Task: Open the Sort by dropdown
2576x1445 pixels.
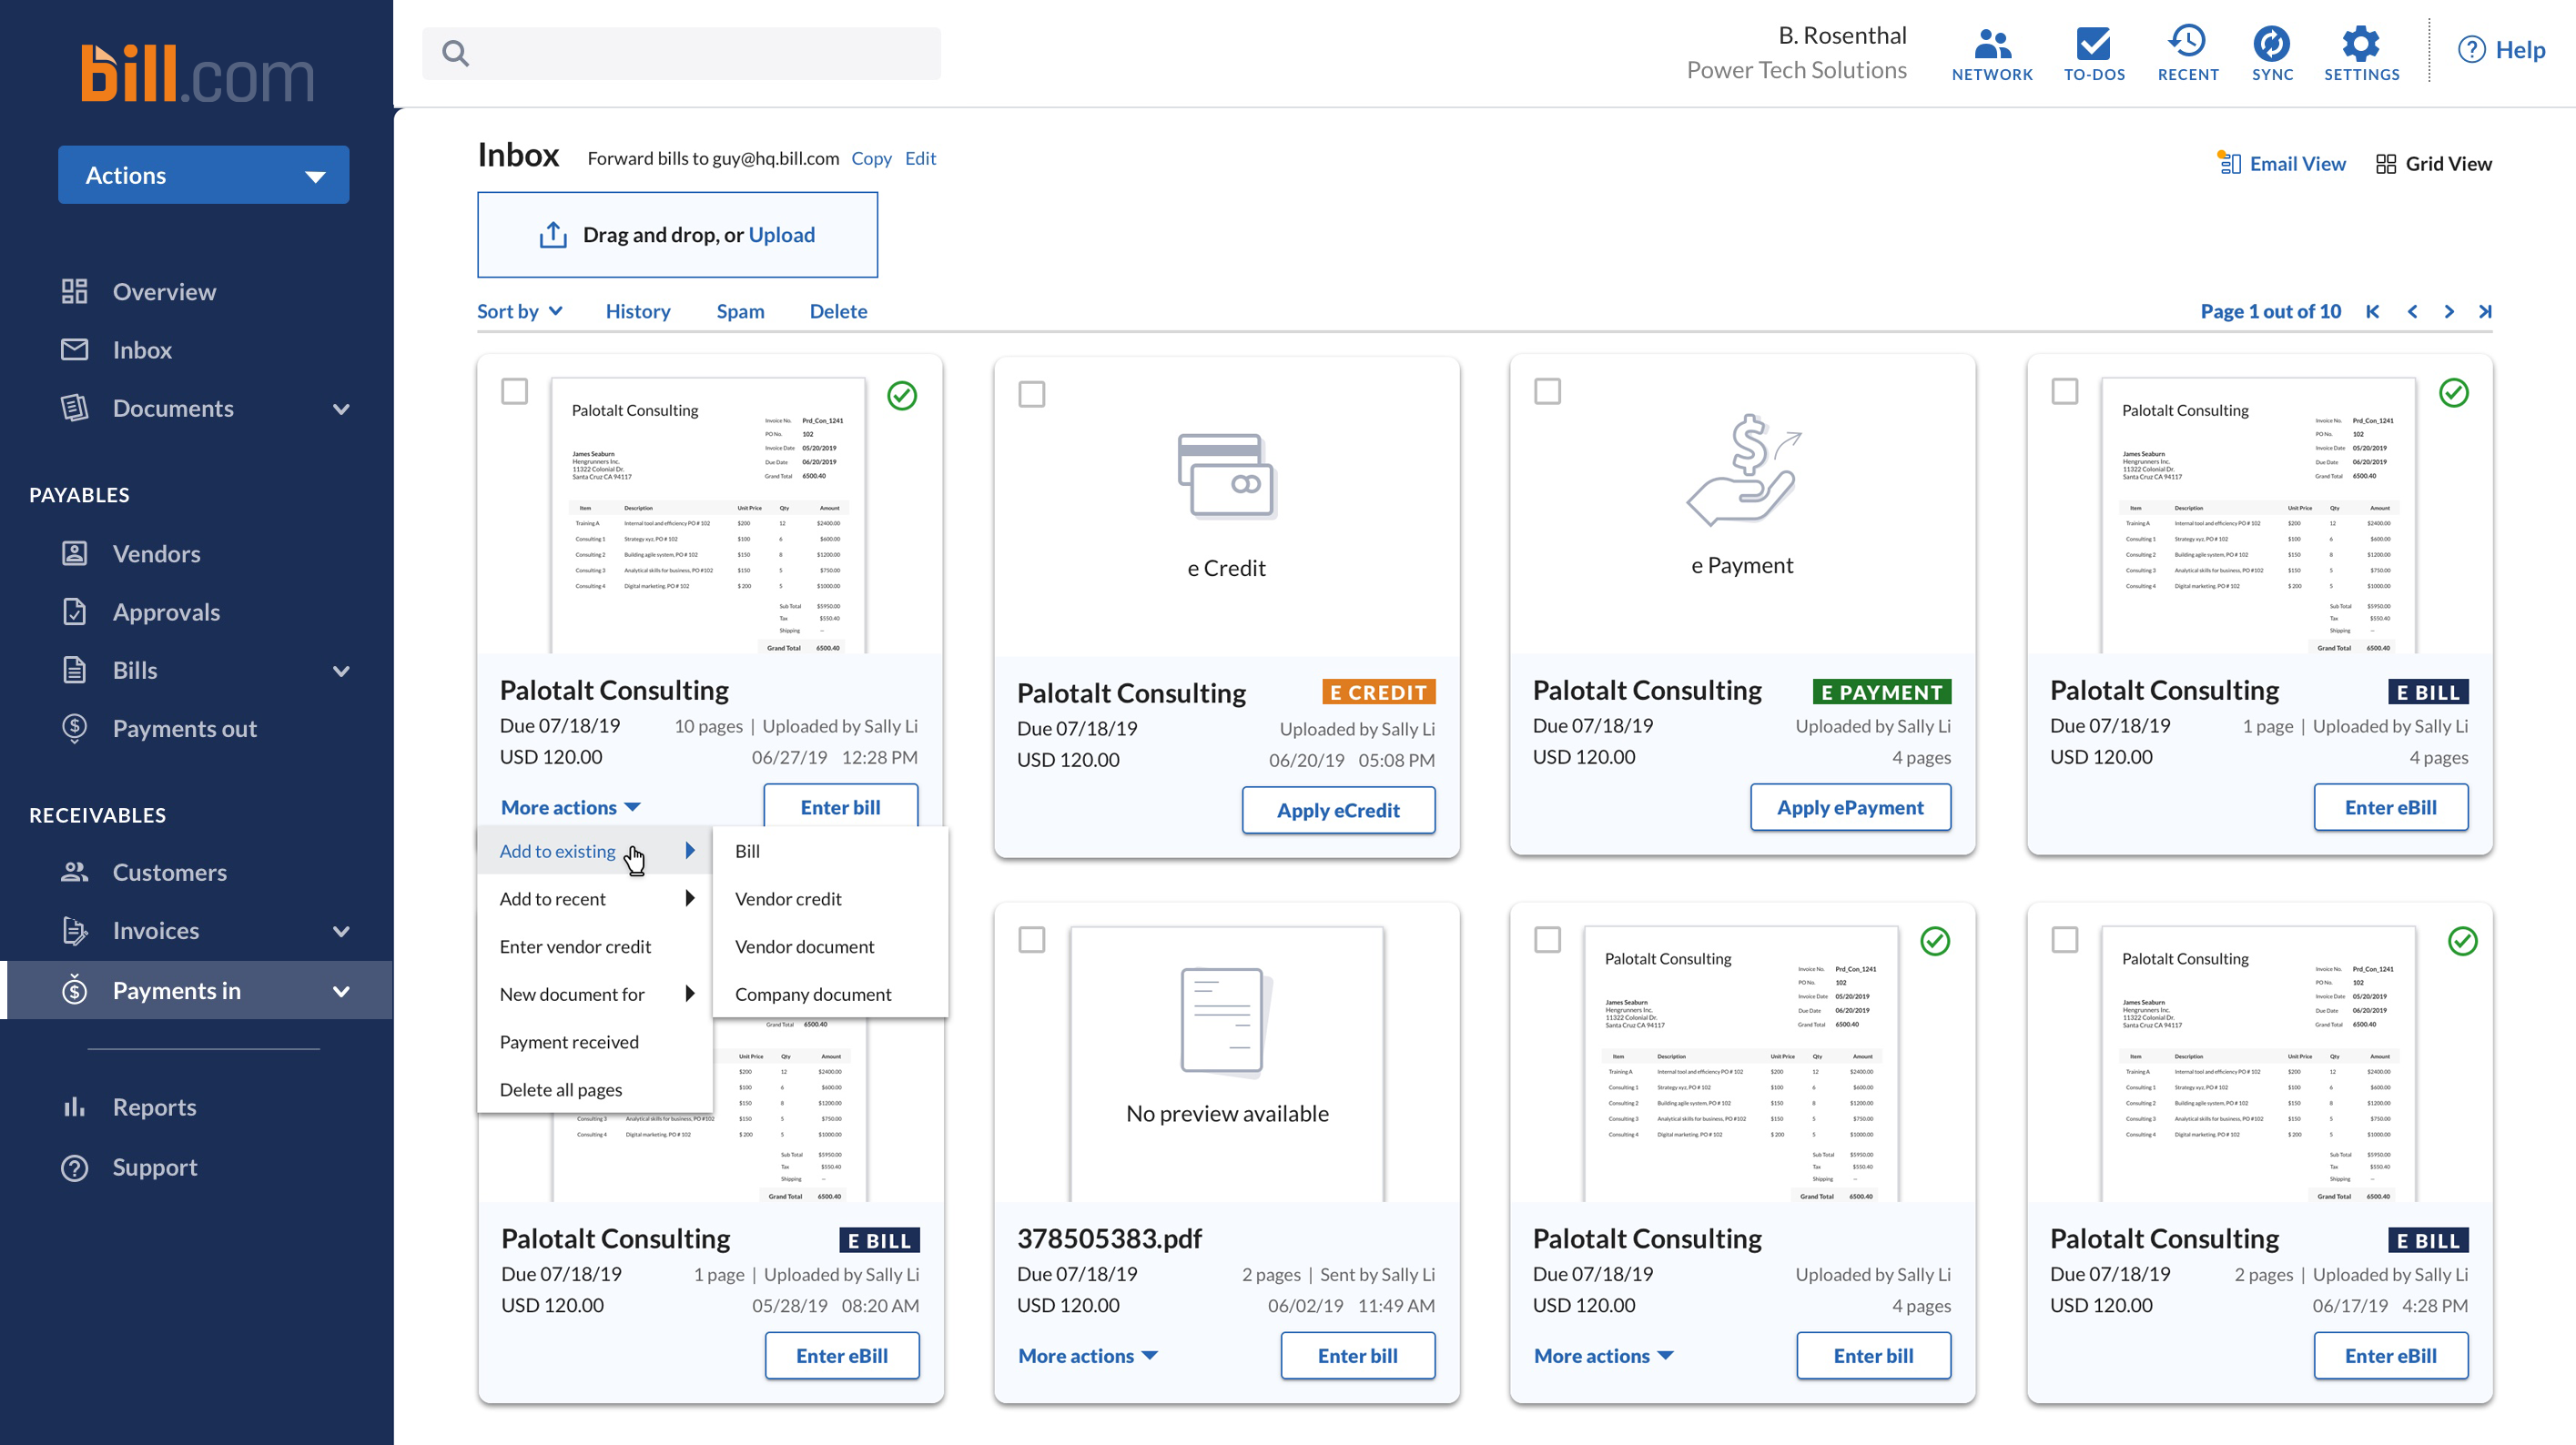Action: [520, 311]
